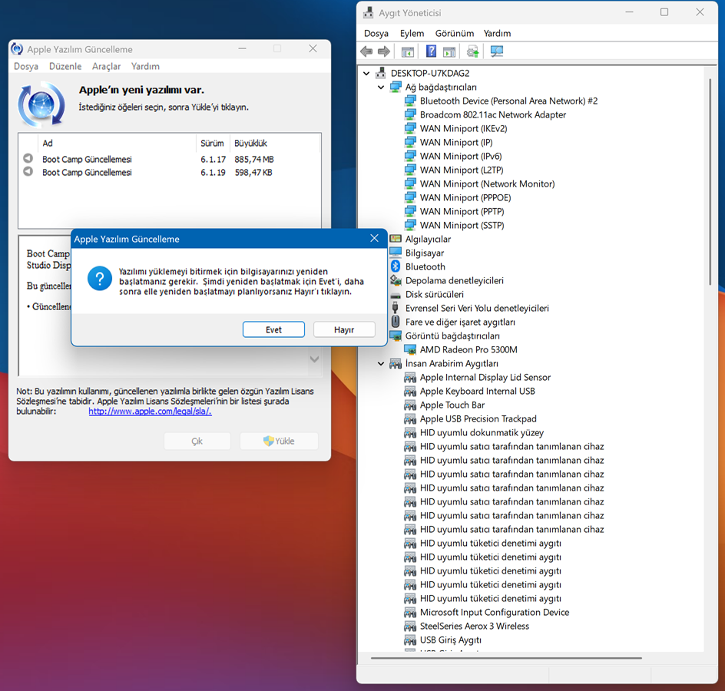Screen dimensions: 725x691
Task: Select WAN Miniport (SSTP) row
Action: coord(462,225)
